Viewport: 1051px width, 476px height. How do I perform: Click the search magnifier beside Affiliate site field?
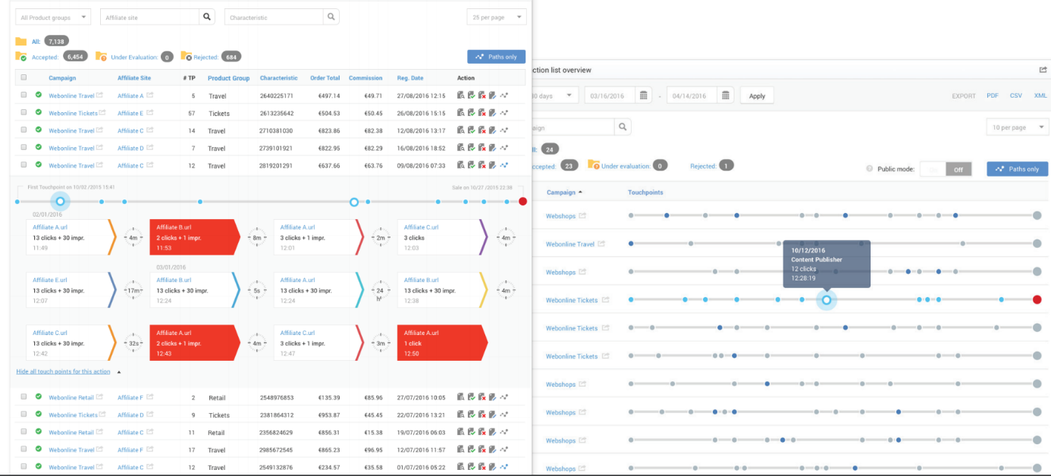point(207,17)
